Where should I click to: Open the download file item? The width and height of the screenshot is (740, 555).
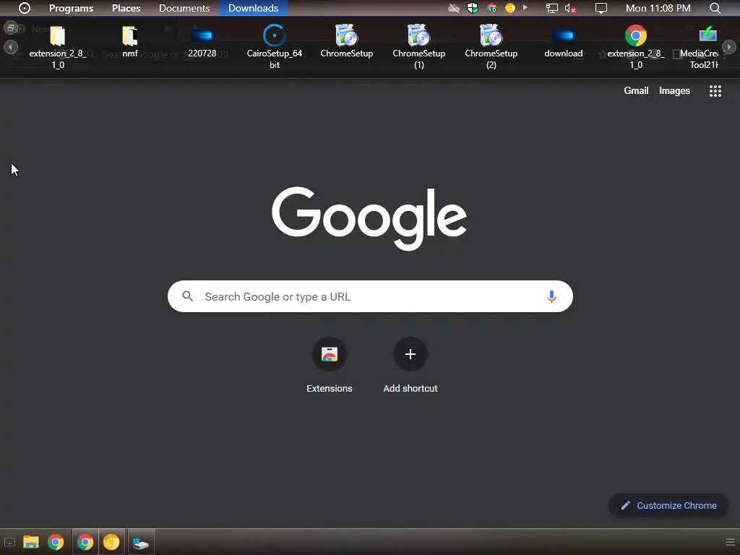(564, 41)
